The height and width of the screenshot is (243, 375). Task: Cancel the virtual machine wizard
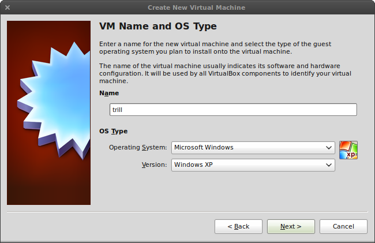click(343, 226)
